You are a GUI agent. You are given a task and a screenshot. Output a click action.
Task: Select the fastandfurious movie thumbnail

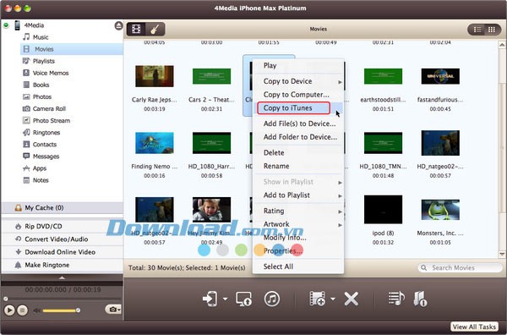(440, 76)
